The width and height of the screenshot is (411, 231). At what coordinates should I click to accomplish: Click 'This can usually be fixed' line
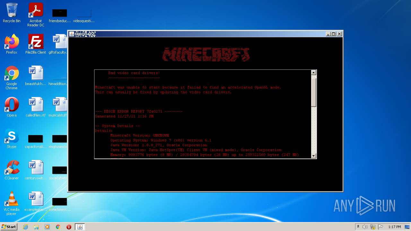click(163, 92)
